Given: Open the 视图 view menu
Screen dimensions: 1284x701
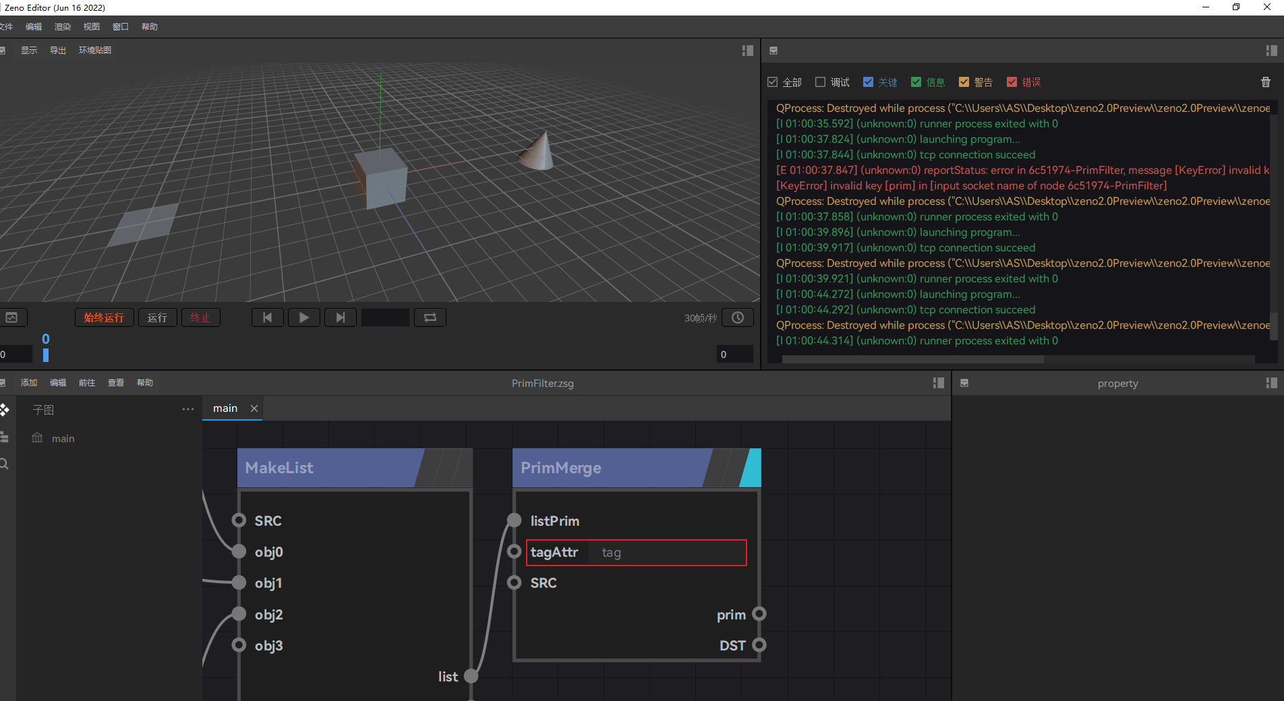Looking at the screenshot, I should (x=92, y=27).
